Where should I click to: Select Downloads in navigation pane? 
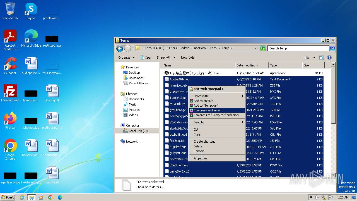tap(136, 78)
